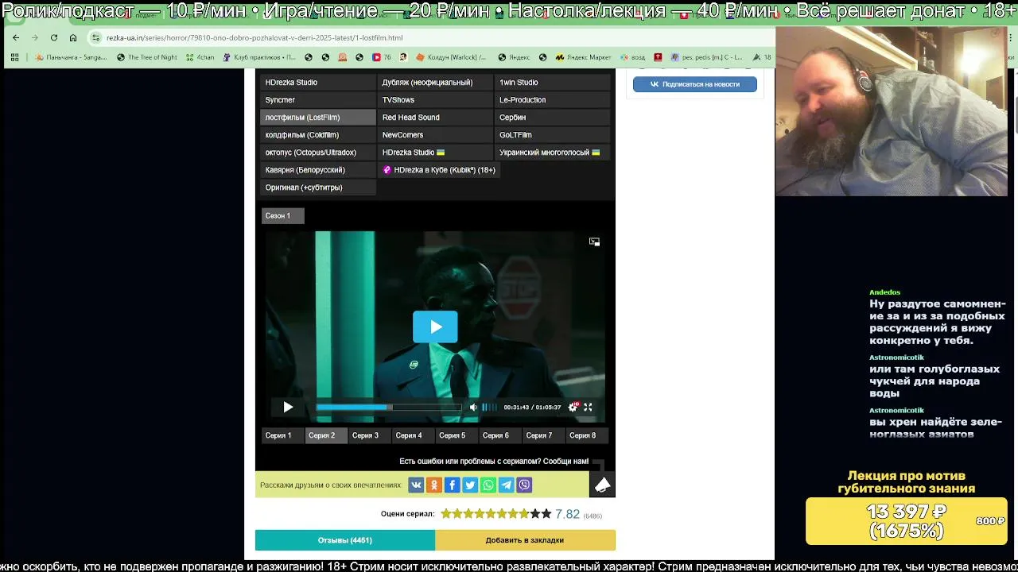This screenshot has height=572, width=1018.
Task: Subscribe to news via VK button
Action: click(x=695, y=84)
